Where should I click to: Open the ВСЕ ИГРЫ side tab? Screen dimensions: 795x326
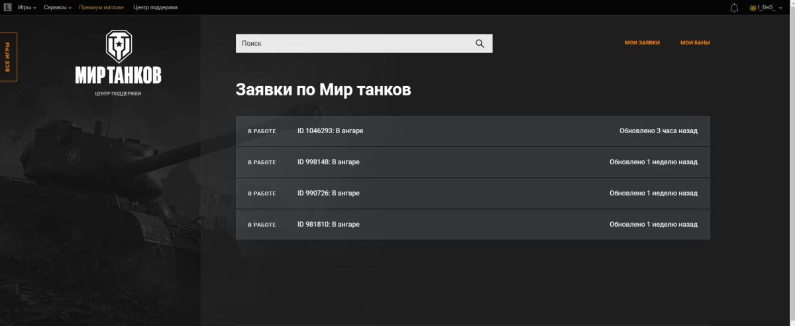tap(8, 57)
